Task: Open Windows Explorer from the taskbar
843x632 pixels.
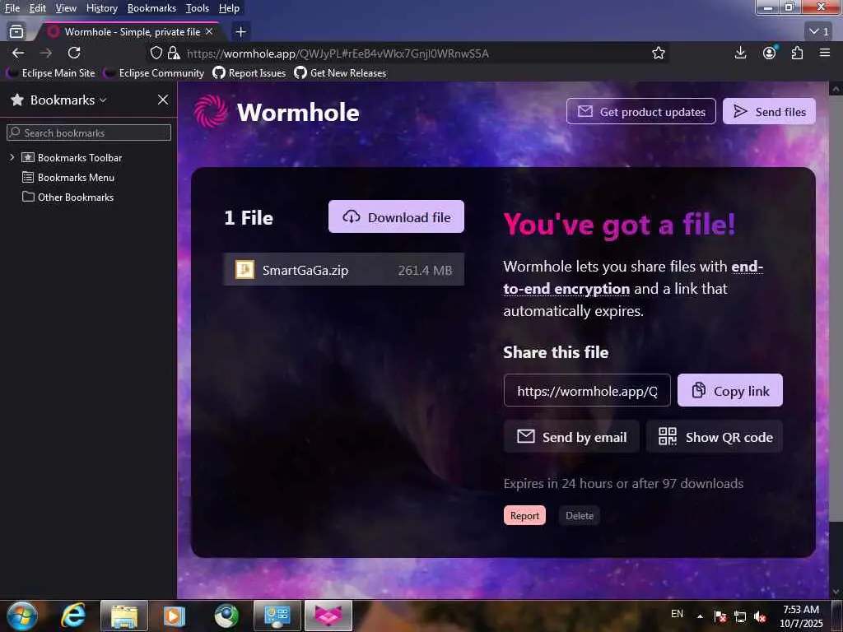Action: point(123,616)
